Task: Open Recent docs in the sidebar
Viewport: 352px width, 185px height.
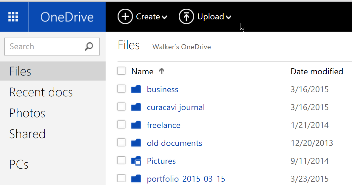Action: point(41,92)
